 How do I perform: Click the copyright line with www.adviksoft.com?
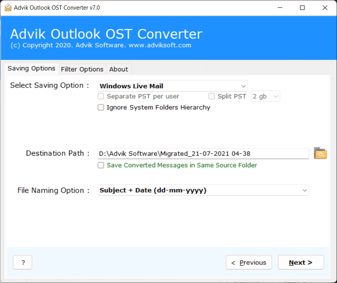pos(101,45)
